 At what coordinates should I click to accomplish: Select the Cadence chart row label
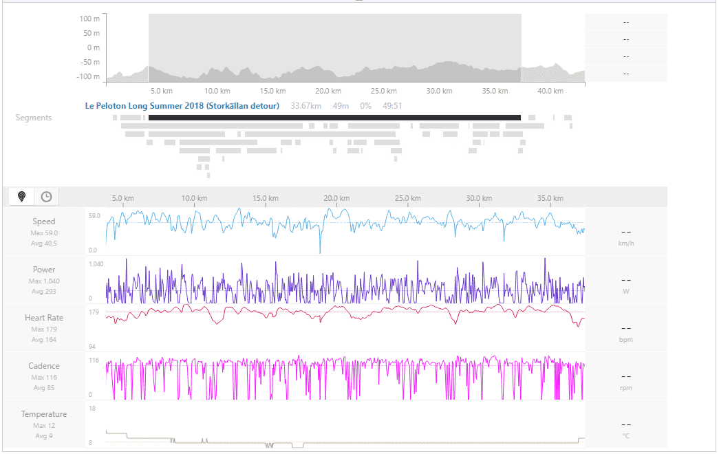(x=44, y=366)
